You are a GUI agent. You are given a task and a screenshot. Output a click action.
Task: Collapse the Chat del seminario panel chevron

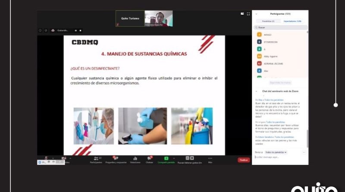(256, 91)
